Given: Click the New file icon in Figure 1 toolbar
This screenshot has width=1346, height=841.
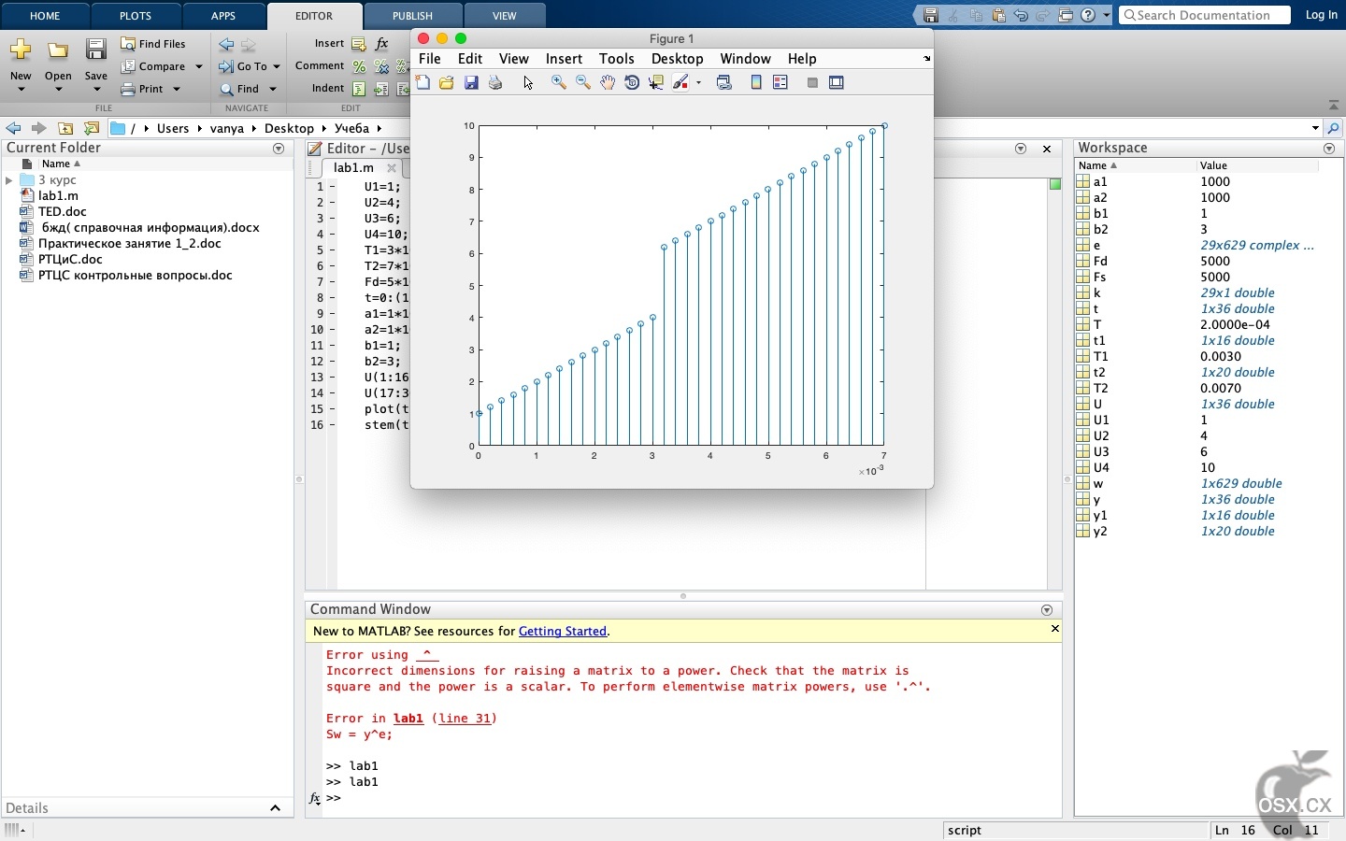Looking at the screenshot, I should click(422, 82).
